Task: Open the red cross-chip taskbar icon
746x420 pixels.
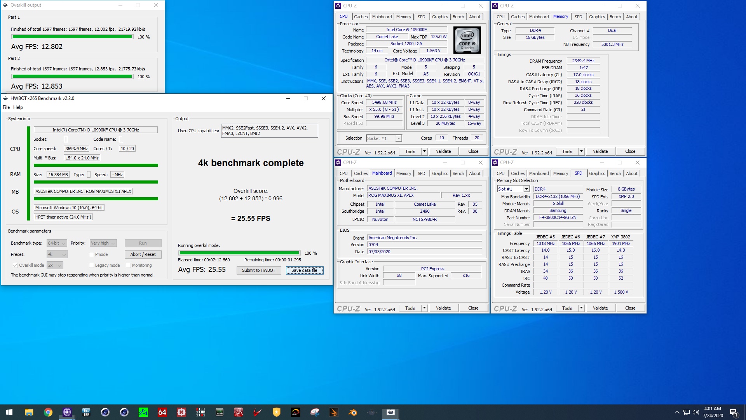Action: (x=181, y=412)
